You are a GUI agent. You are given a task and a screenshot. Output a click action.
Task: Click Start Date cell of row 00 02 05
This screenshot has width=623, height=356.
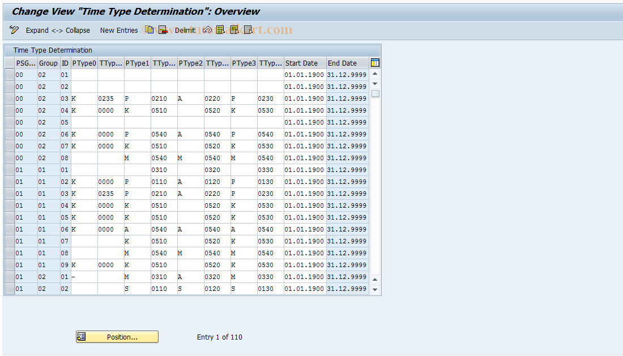tap(305, 122)
